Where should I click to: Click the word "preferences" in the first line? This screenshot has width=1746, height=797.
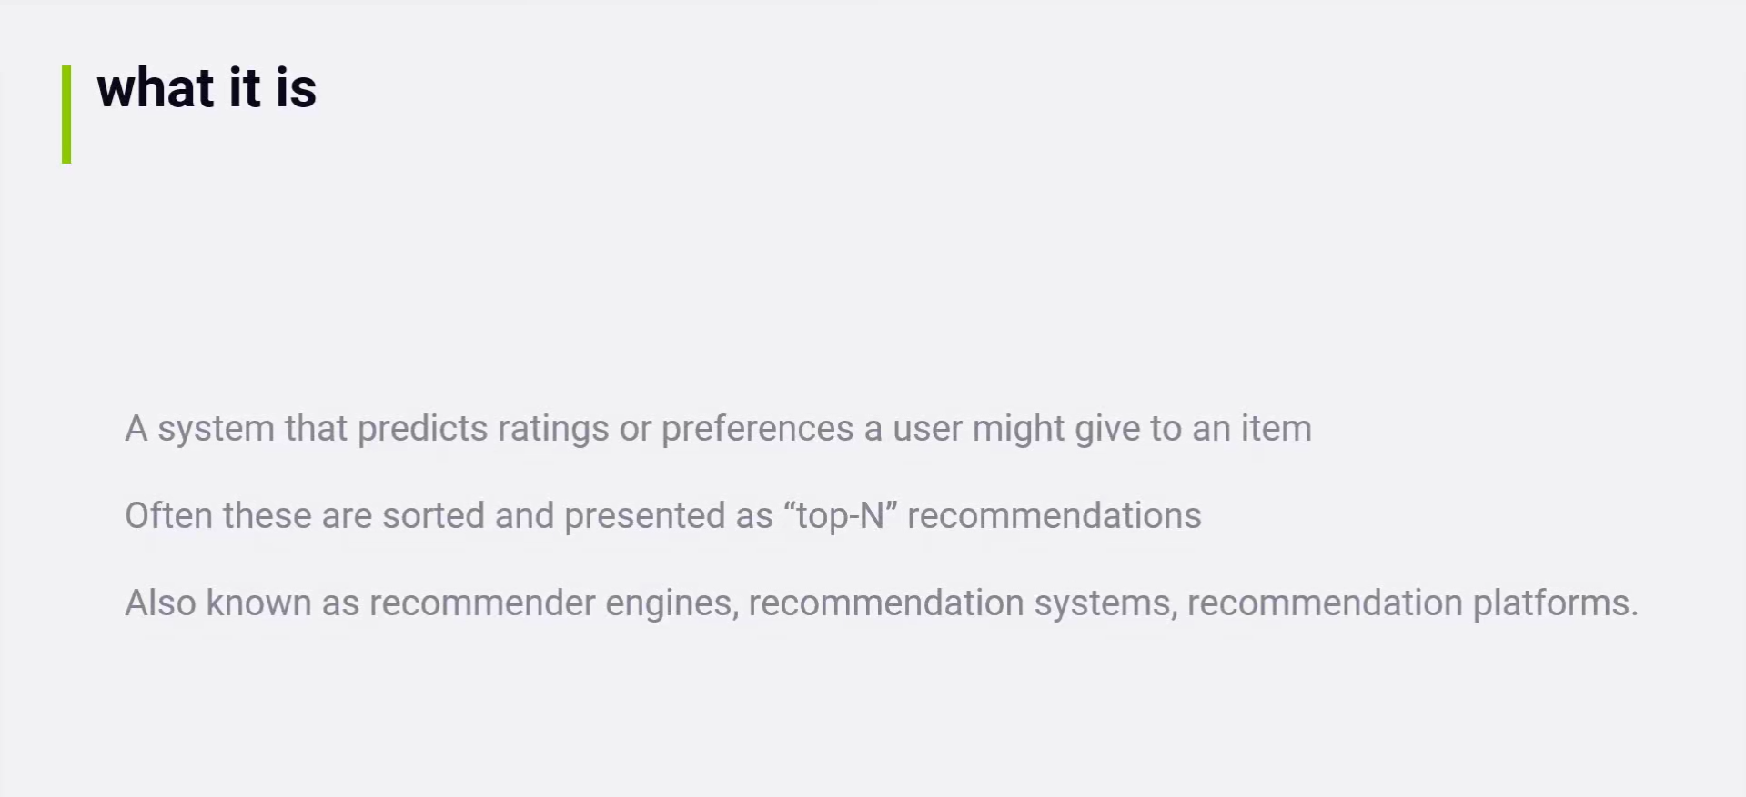757,429
